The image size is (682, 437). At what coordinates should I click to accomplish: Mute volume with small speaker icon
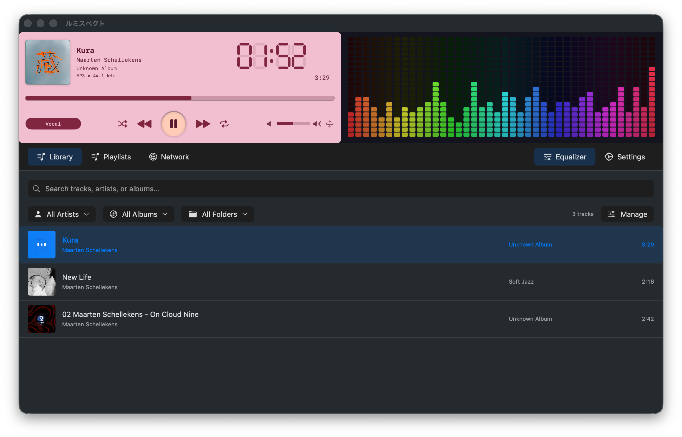(269, 124)
